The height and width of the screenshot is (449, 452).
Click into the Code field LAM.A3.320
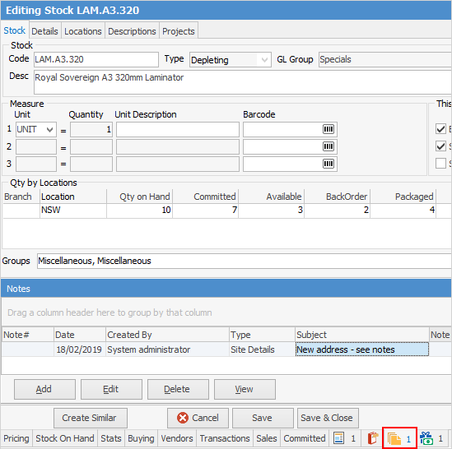pyautogui.click(x=96, y=59)
